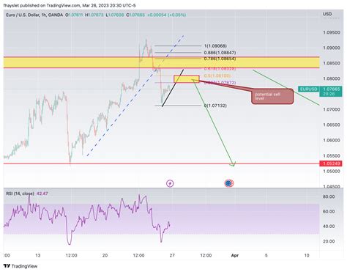
Task: Click the Fib level 0(1.07132) label
Action: point(215,106)
